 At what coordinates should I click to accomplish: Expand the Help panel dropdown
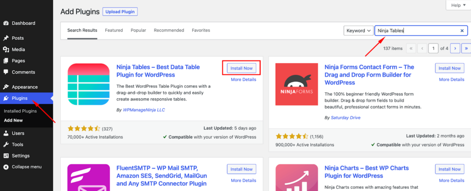point(458,5)
